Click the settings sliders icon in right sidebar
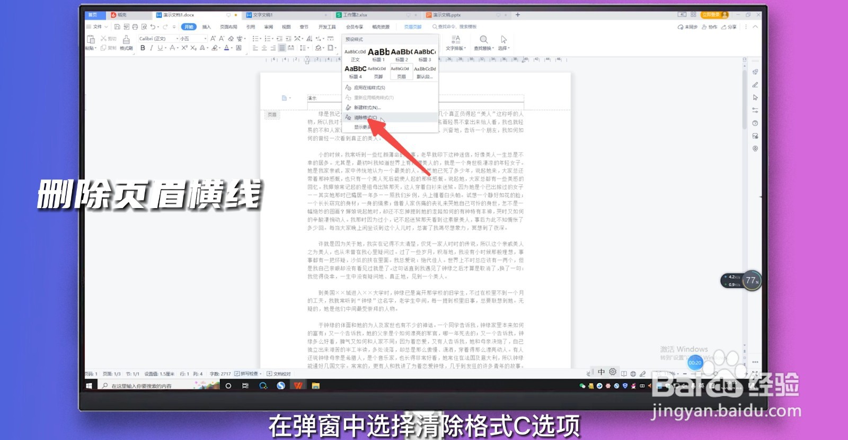The height and width of the screenshot is (440, 848). click(755, 110)
